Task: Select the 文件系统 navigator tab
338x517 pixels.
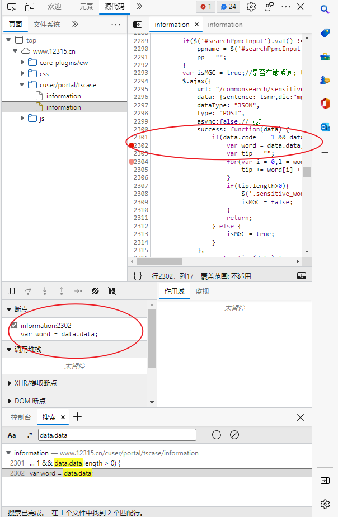Action: (x=47, y=25)
